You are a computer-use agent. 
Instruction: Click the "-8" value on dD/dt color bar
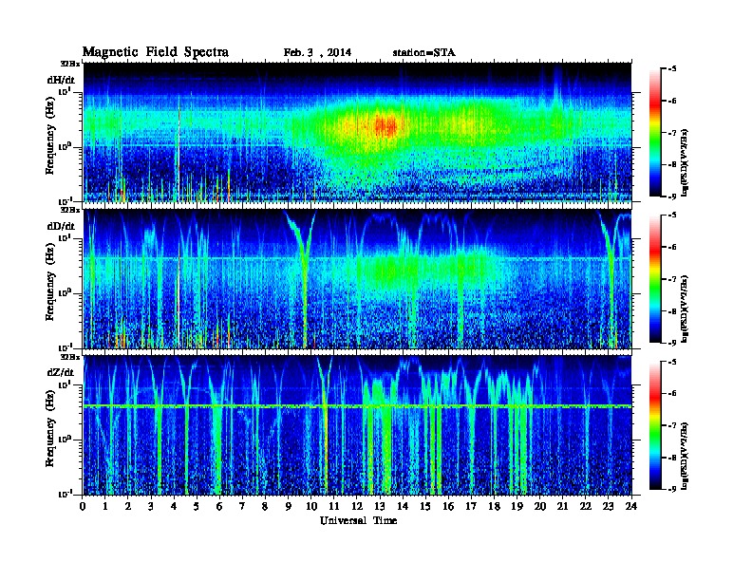pyautogui.click(x=672, y=311)
